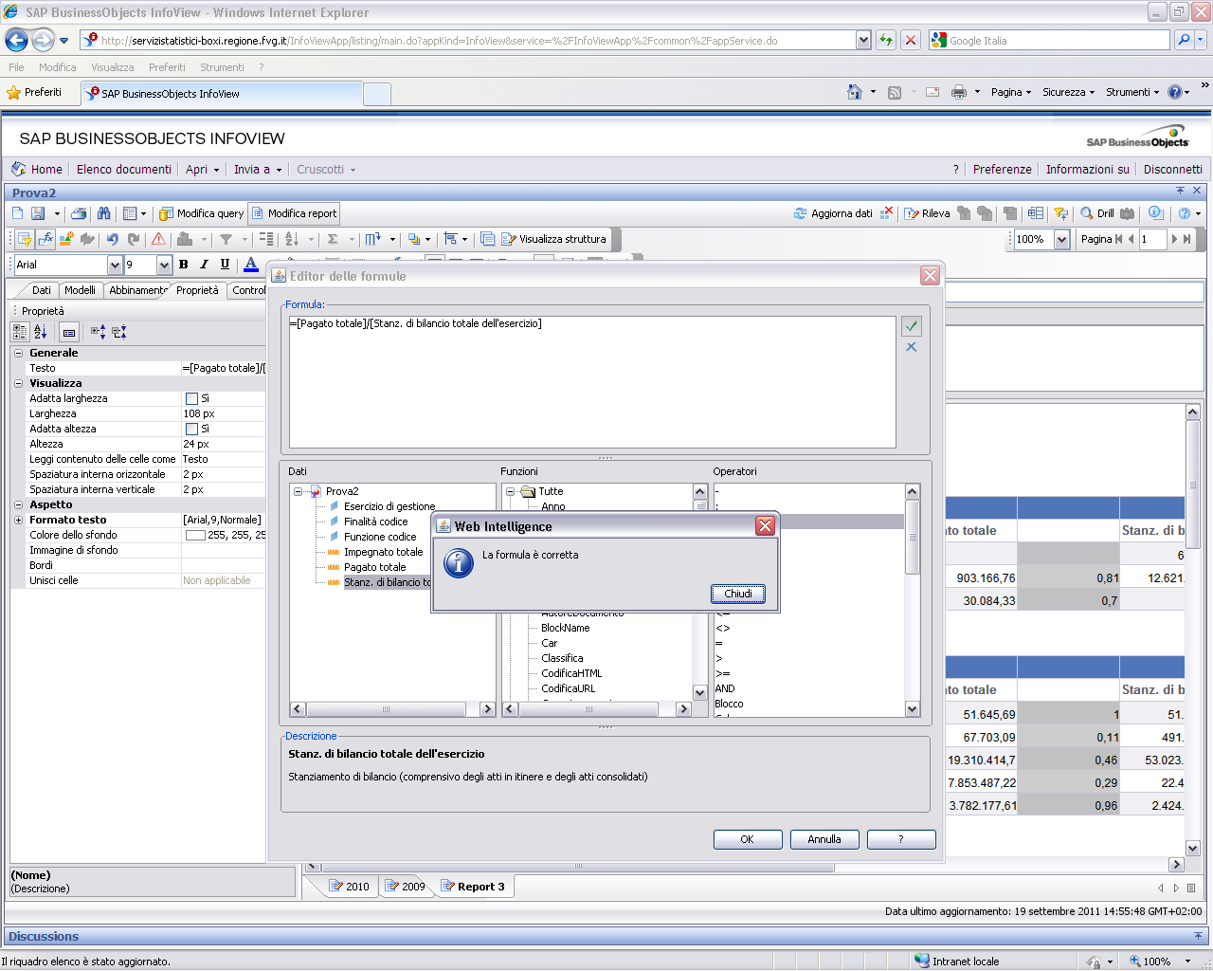Click the Sigma sum calculation icon
Viewport: 1213px width, 971px height.
333,239
